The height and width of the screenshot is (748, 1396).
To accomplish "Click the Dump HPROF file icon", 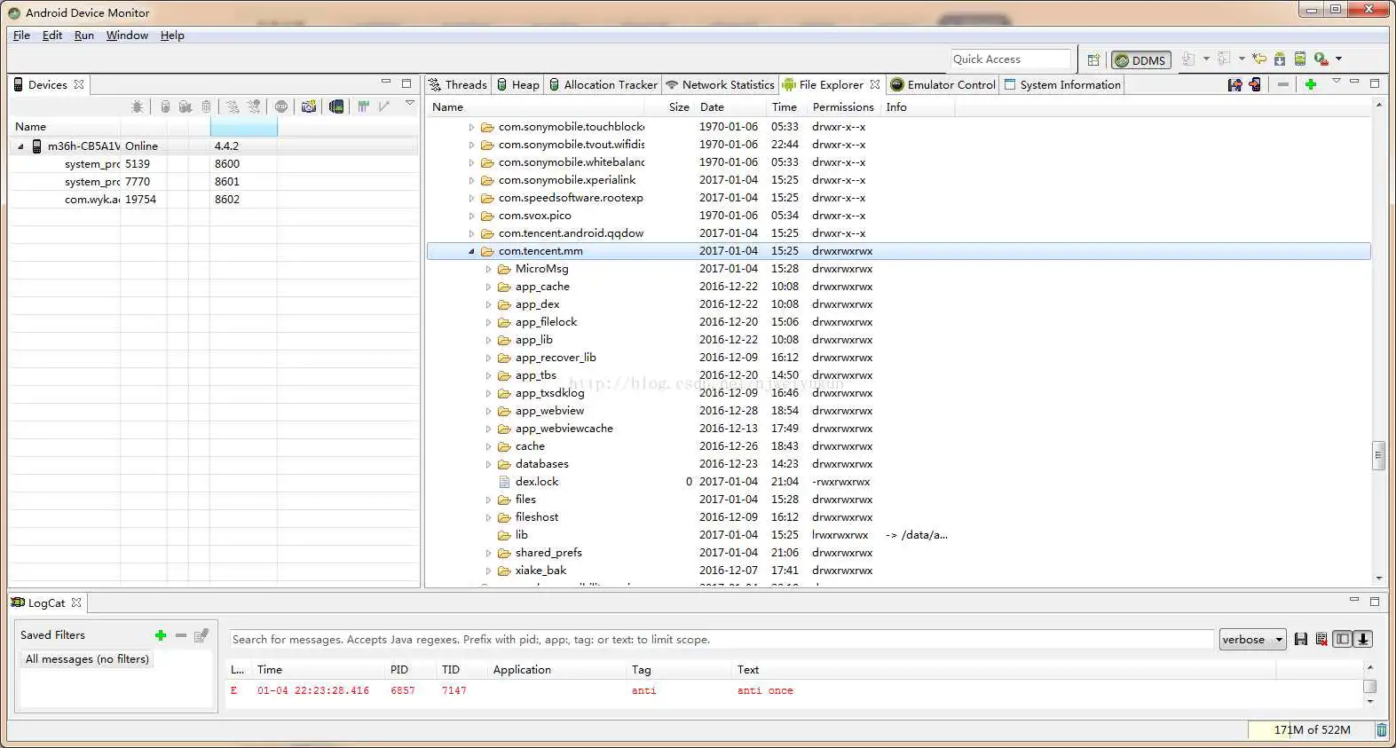I will click(x=185, y=106).
